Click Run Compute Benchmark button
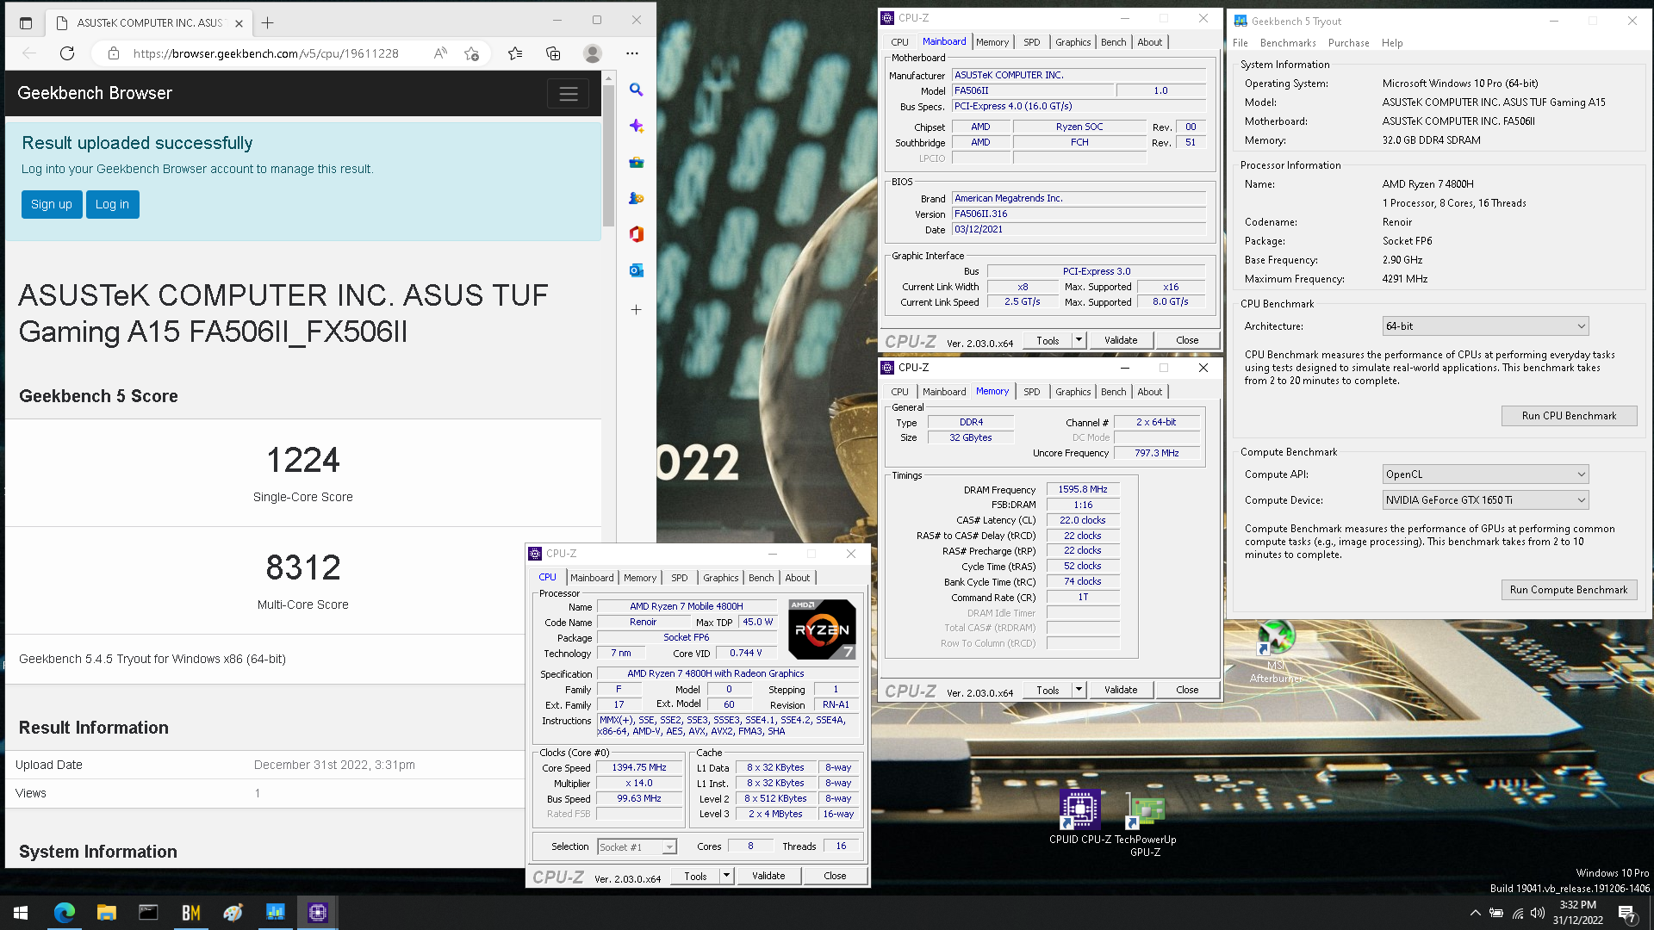1654x930 pixels. (1569, 590)
